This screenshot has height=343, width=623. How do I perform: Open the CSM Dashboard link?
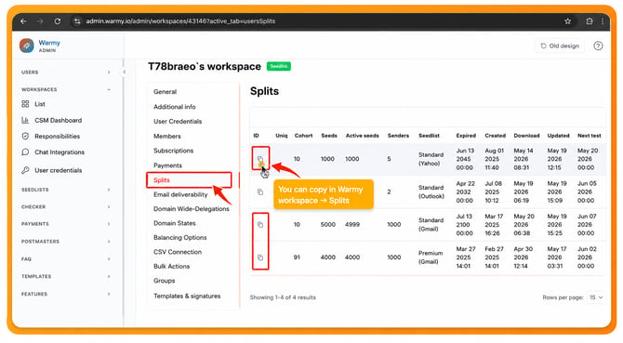coord(58,120)
